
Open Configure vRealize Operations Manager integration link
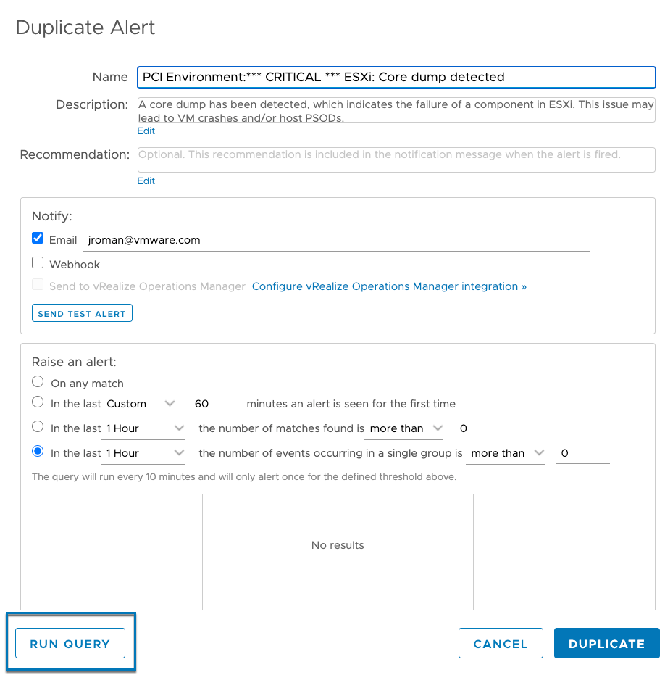pos(389,286)
